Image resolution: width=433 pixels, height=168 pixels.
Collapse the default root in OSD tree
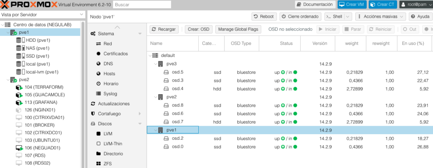coord(150,55)
